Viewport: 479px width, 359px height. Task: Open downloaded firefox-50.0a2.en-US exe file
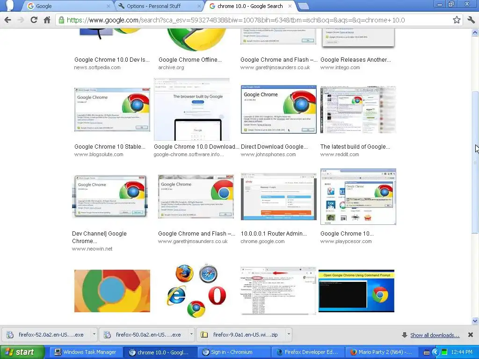coord(144,335)
